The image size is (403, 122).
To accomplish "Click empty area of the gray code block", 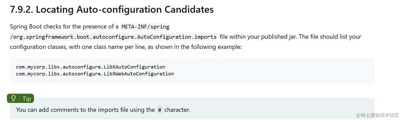I will coord(267,70).
